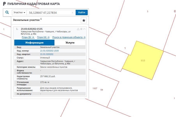Switch to the Услуги tab
Viewport: 176px width, 117px height.
click(x=70, y=43)
